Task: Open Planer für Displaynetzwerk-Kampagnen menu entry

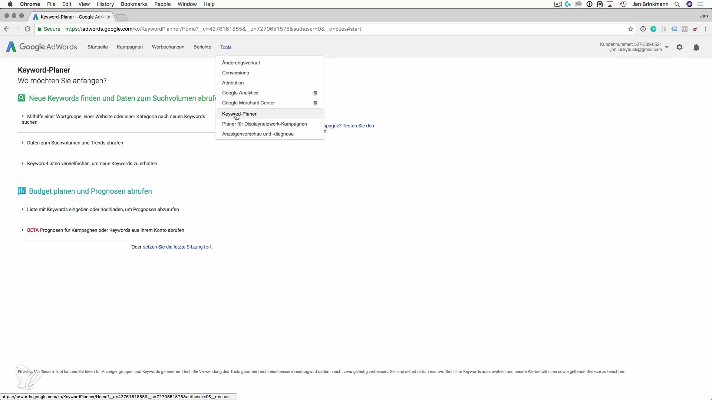Action: [x=270, y=124]
